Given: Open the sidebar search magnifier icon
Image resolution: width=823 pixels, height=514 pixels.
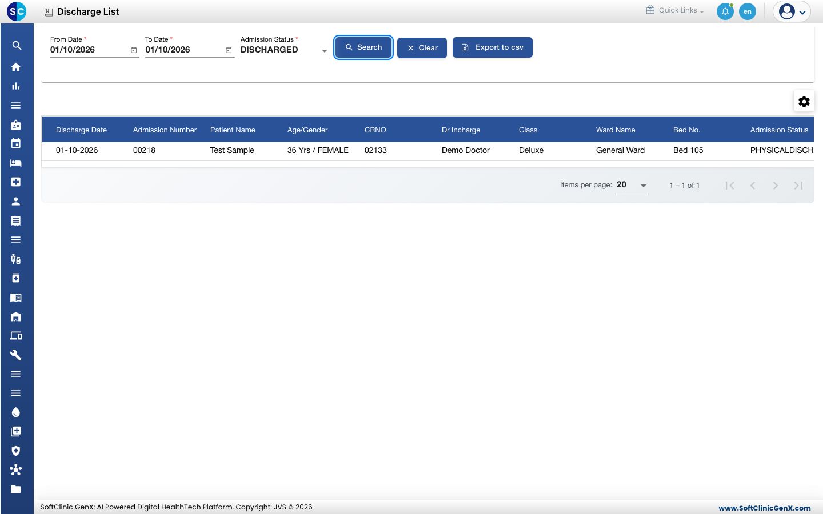Looking at the screenshot, I should [x=17, y=46].
